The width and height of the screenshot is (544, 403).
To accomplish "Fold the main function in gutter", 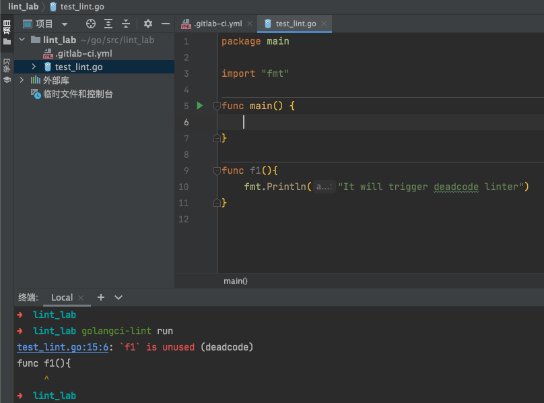I will [x=217, y=106].
